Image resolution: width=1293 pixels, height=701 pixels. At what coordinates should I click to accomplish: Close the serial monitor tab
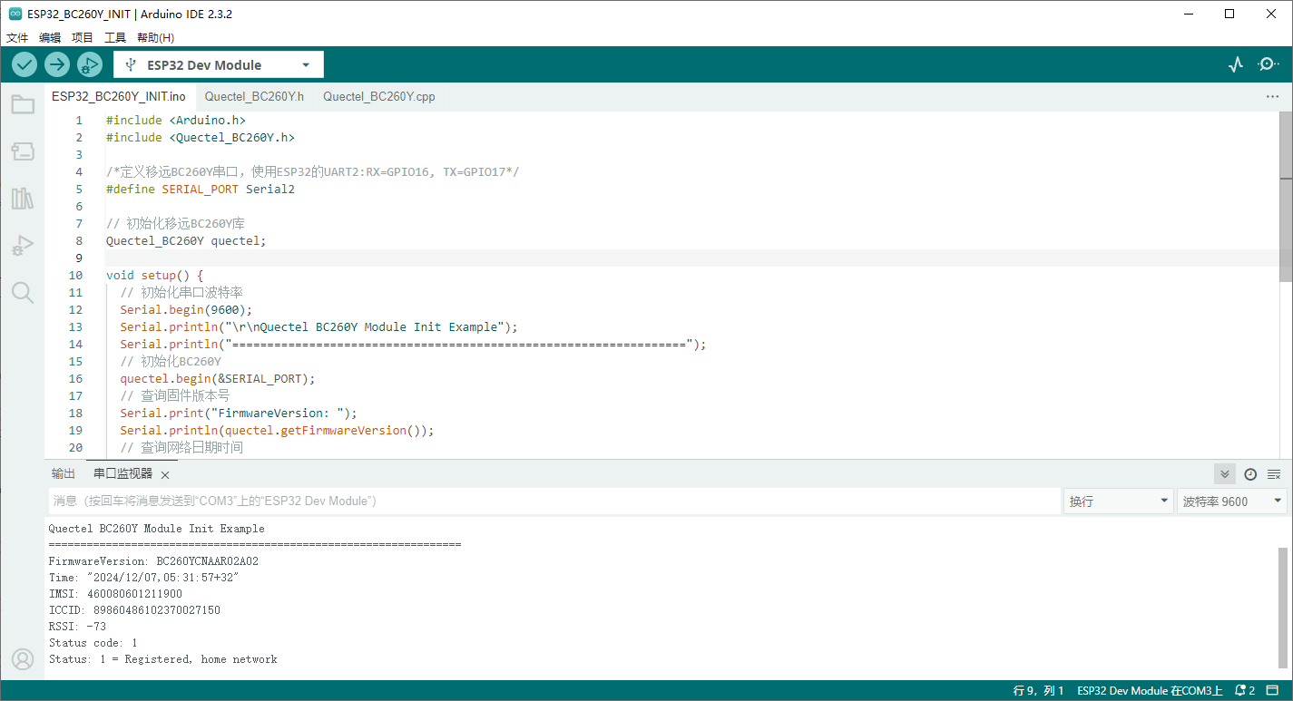pyautogui.click(x=165, y=475)
